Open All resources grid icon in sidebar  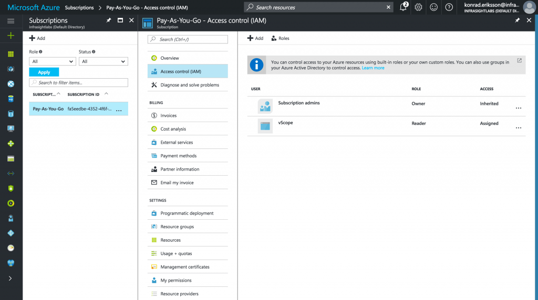click(x=11, y=54)
